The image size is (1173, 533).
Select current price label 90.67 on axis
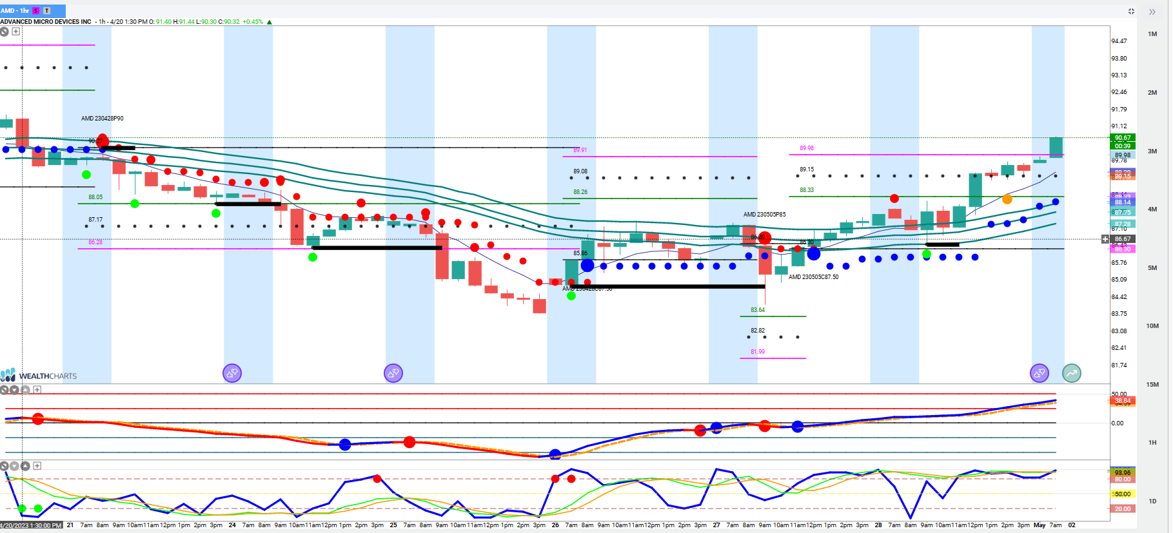tap(1123, 138)
